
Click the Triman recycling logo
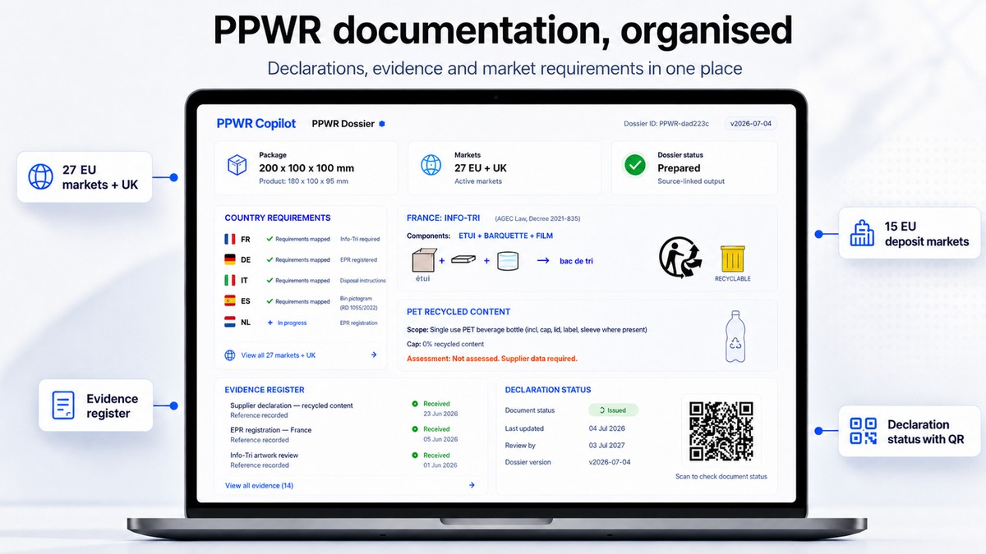(x=681, y=257)
